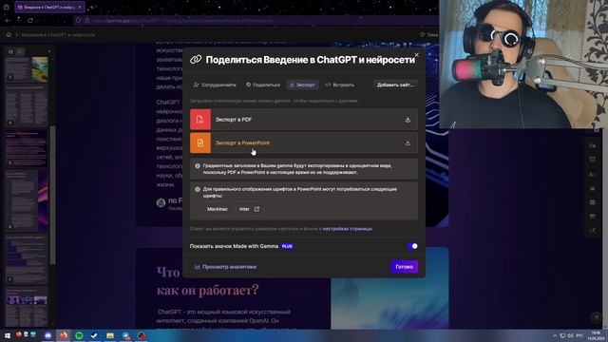Click the Добавить сайт button
This screenshot has width=608, height=342.
click(x=395, y=85)
